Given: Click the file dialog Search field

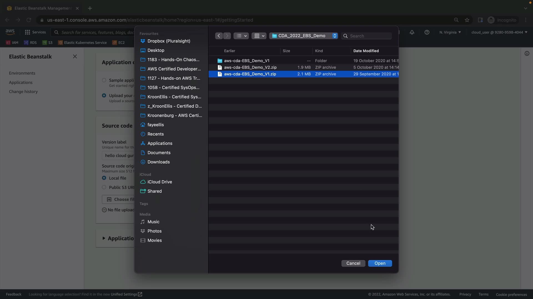Looking at the screenshot, I should coord(369,36).
